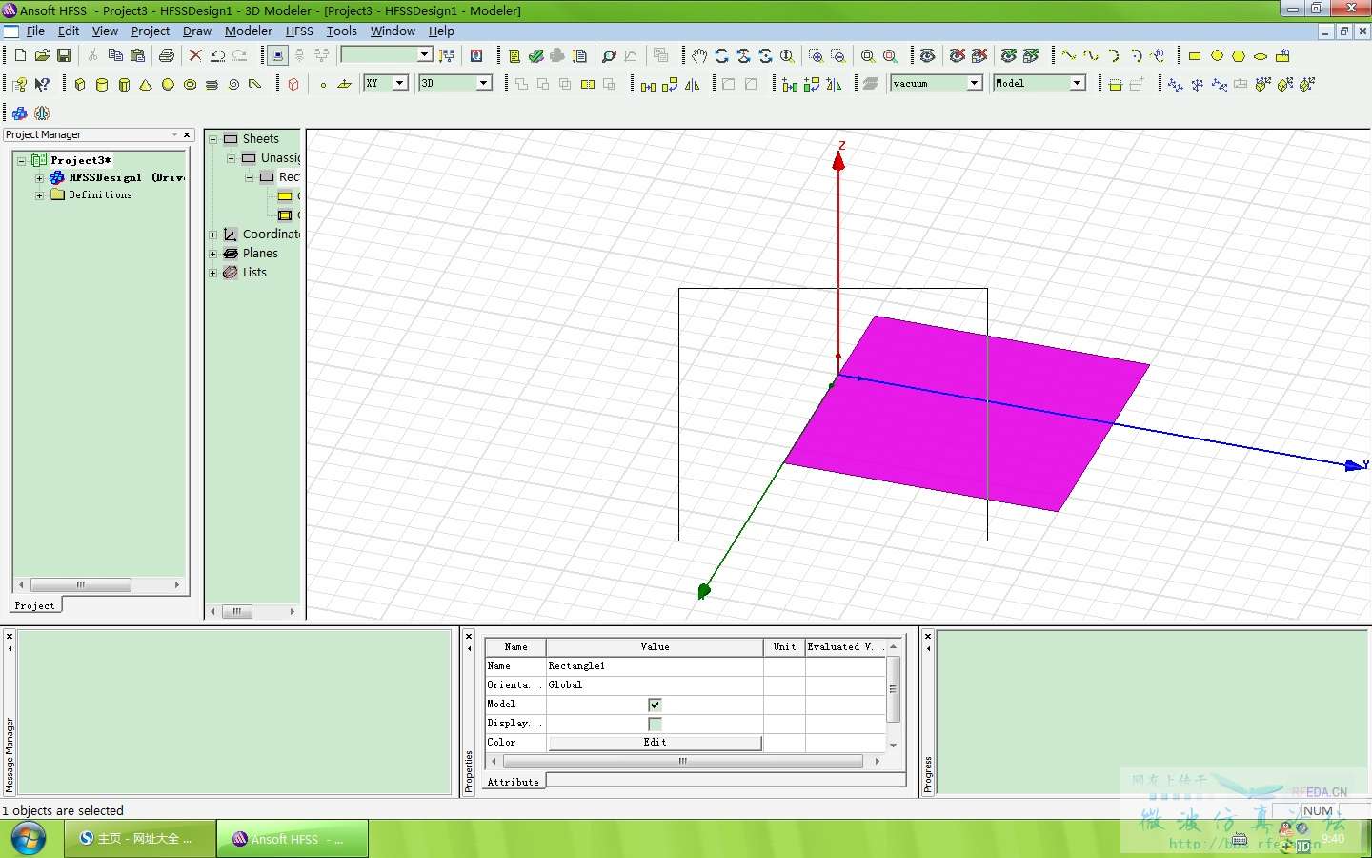1372x858 pixels.
Task: Open the vacuum material dropdown
Action: [x=975, y=84]
